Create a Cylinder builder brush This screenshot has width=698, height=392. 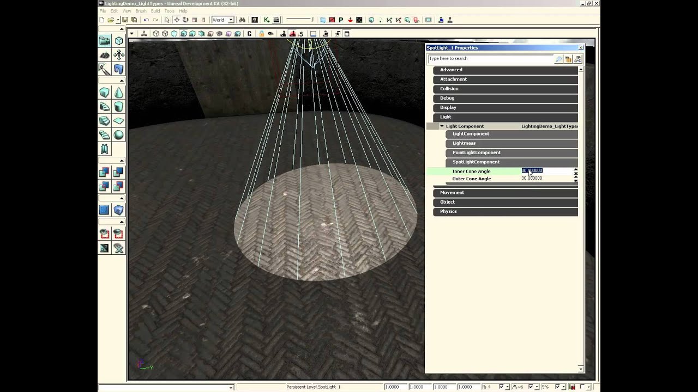click(x=118, y=107)
